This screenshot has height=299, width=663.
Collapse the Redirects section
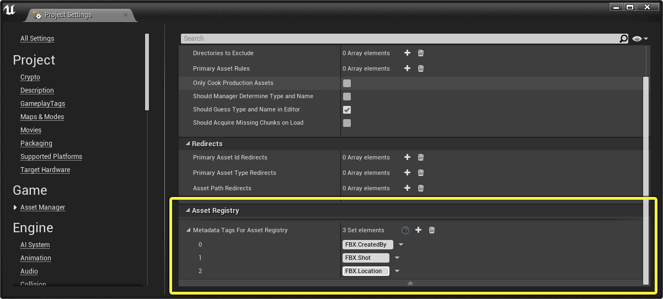188,144
